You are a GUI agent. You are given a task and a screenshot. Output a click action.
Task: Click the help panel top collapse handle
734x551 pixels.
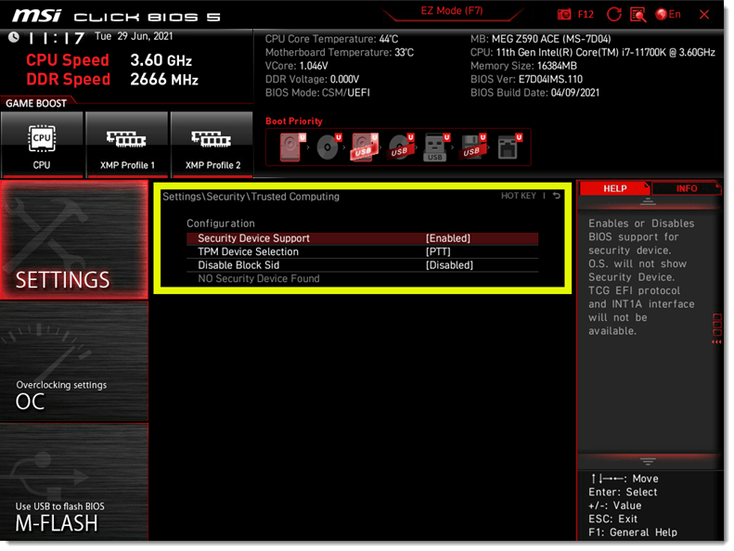pos(648,202)
